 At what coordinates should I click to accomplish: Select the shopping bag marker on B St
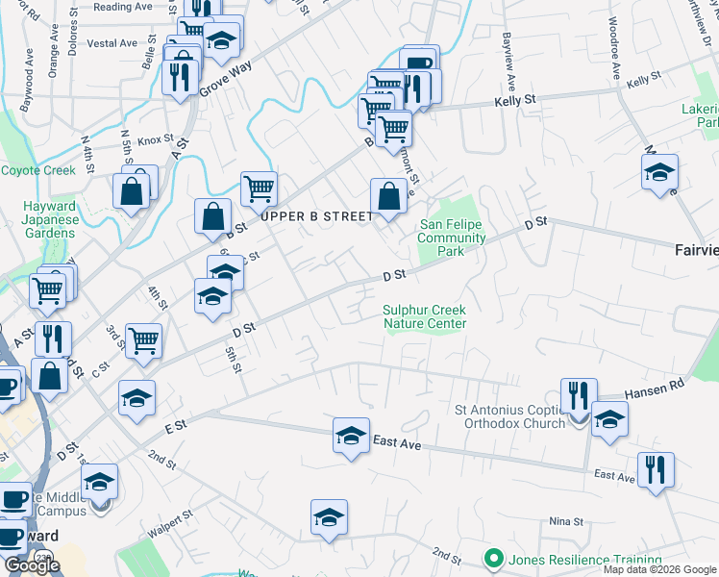pyautogui.click(x=212, y=219)
